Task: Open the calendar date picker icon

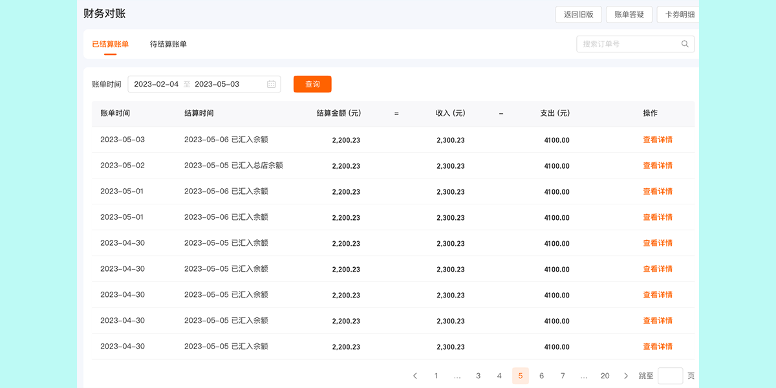Action: (x=271, y=84)
